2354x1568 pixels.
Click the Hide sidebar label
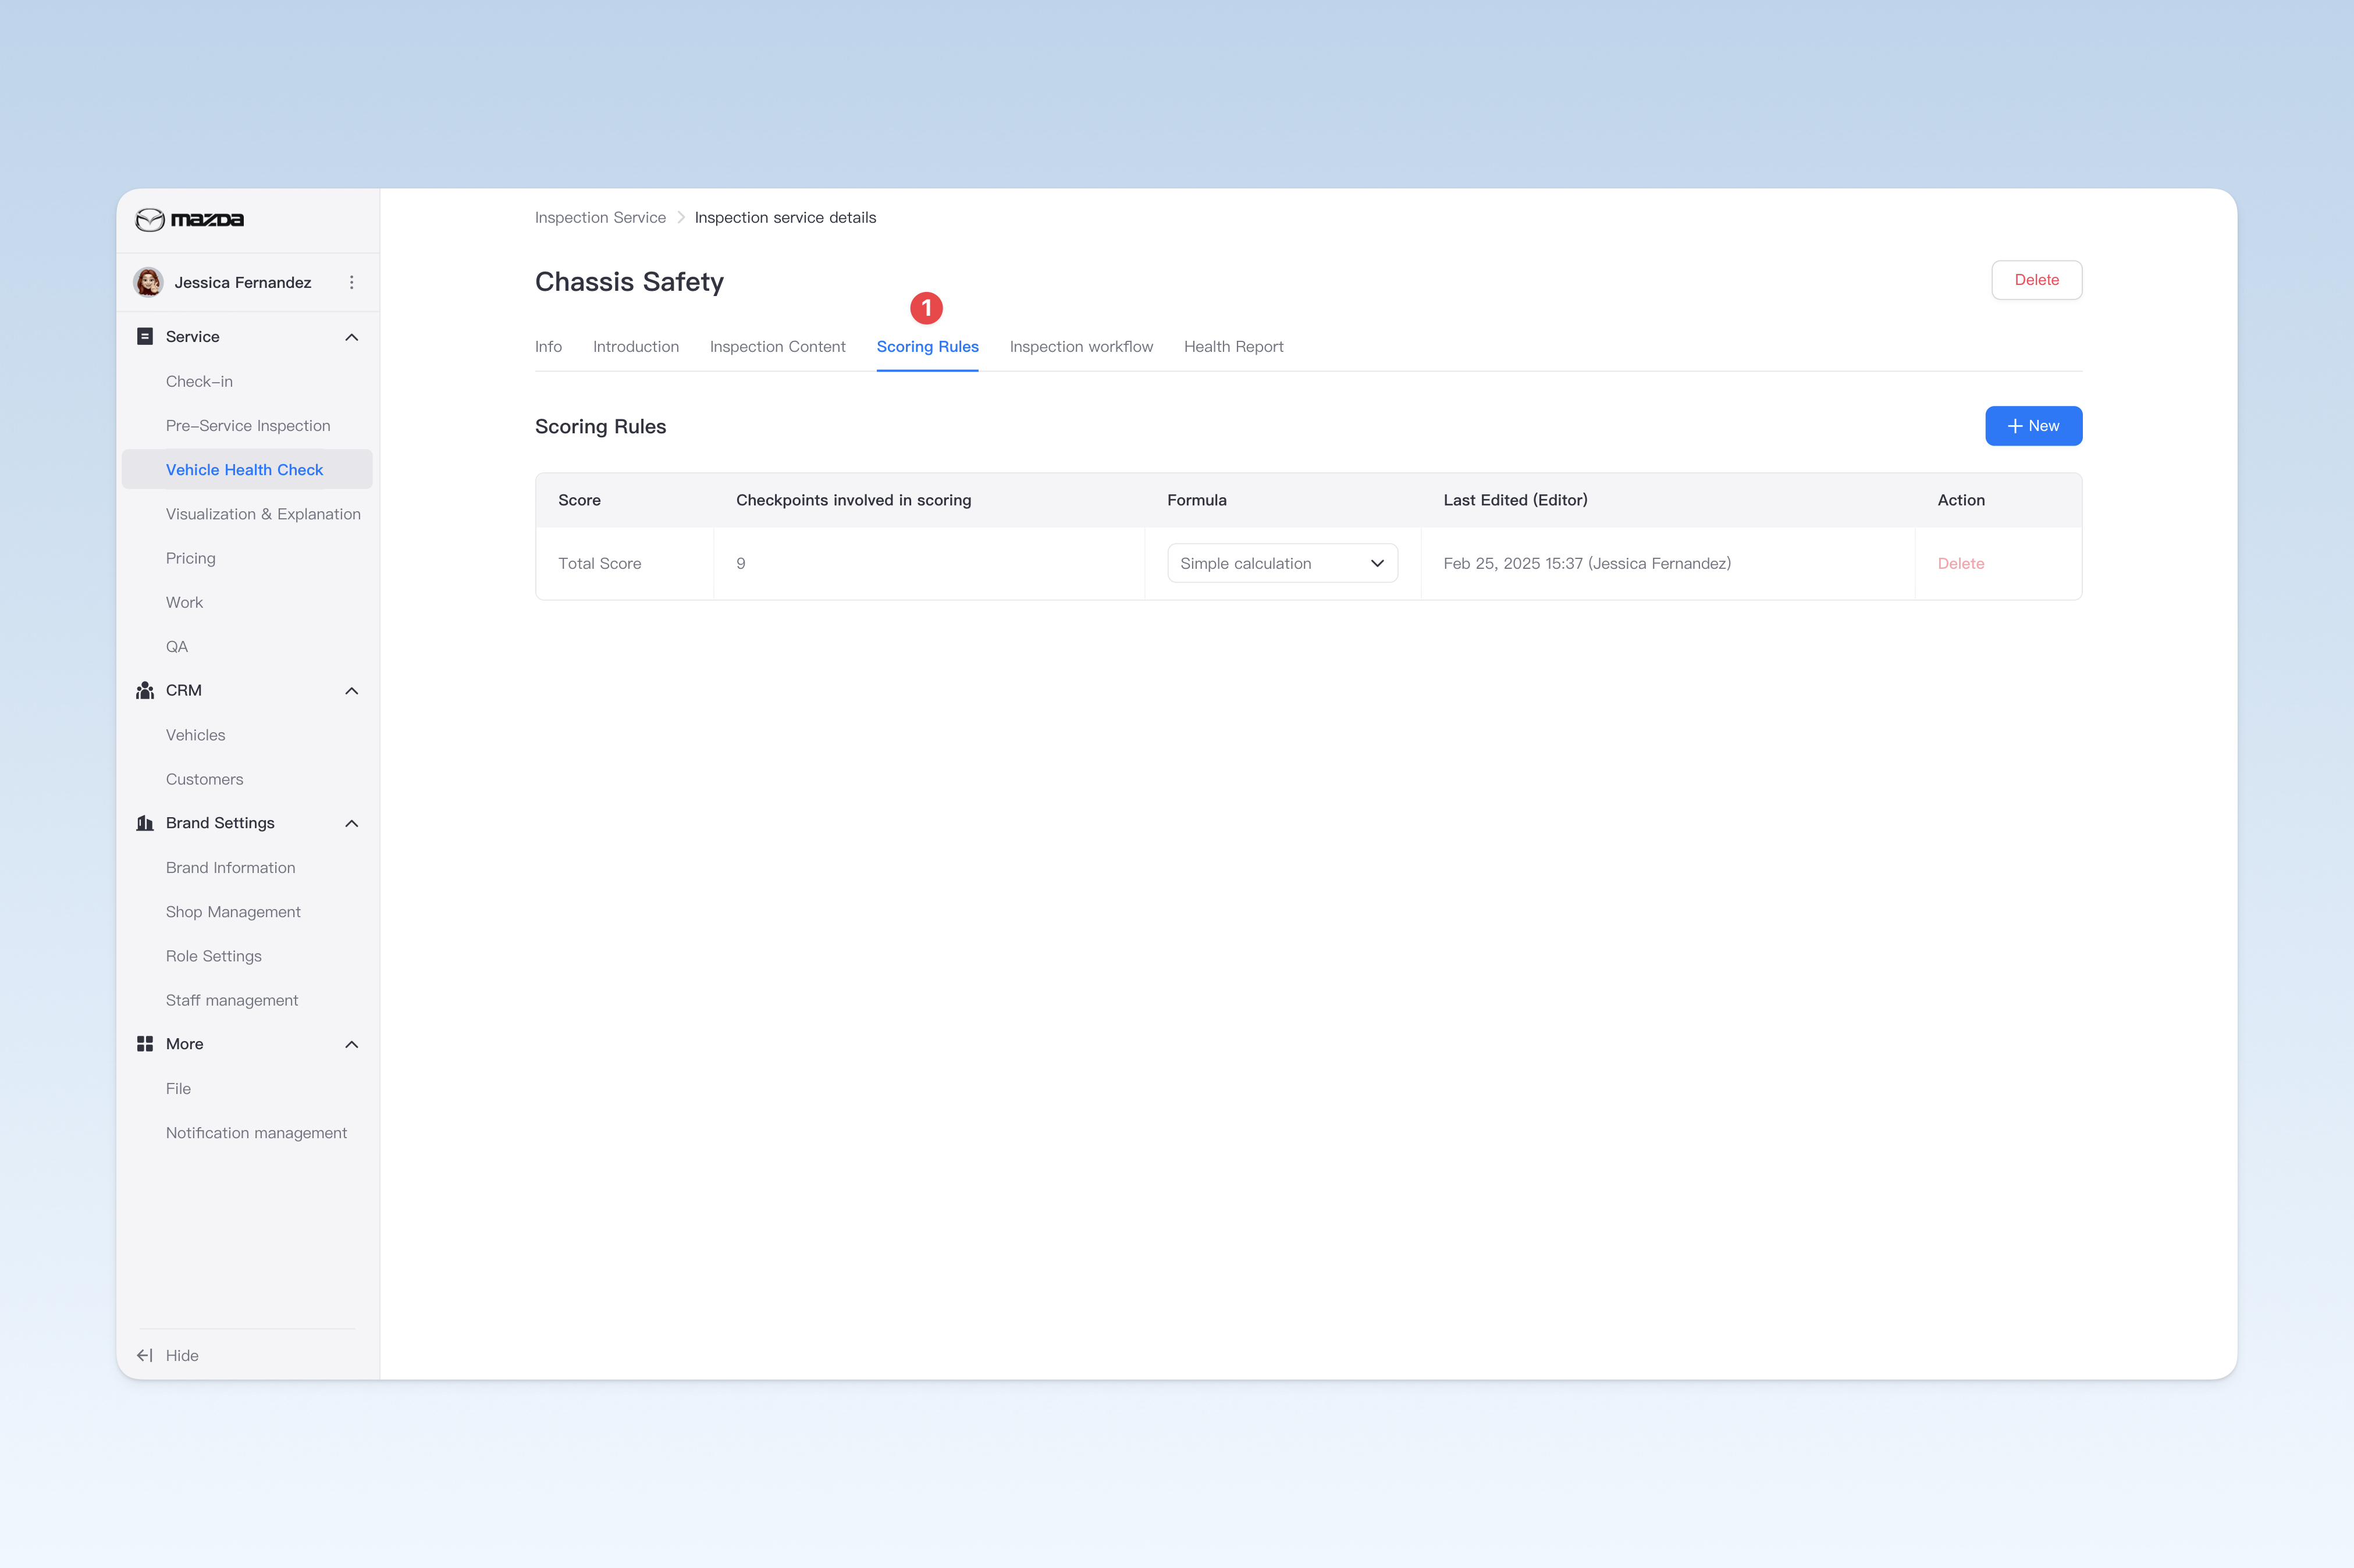182,1355
